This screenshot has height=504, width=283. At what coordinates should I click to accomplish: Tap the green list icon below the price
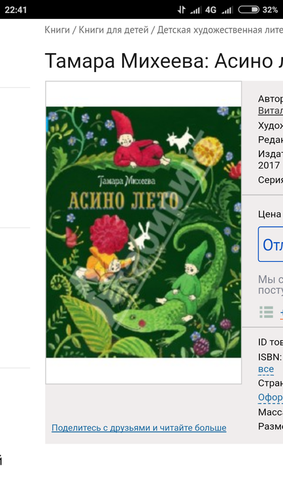pos(266,312)
